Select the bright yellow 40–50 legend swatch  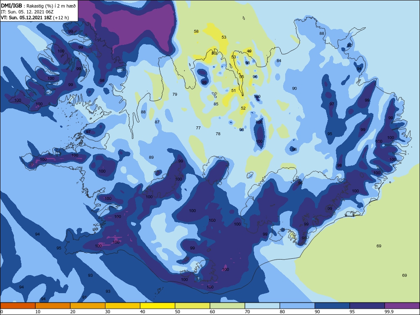point(157,306)
